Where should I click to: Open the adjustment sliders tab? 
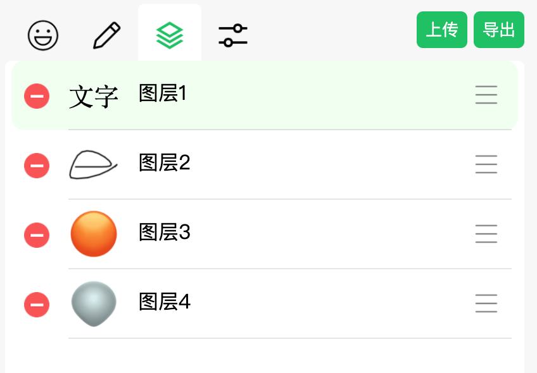pos(233,35)
